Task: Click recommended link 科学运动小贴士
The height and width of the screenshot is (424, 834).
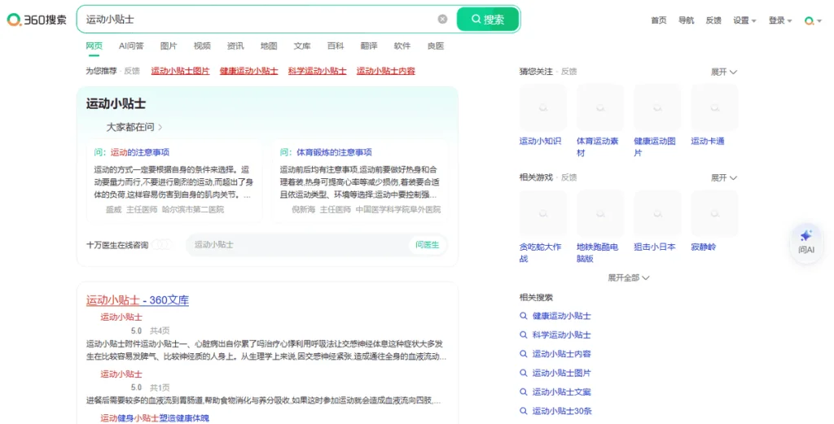Action: [x=318, y=71]
